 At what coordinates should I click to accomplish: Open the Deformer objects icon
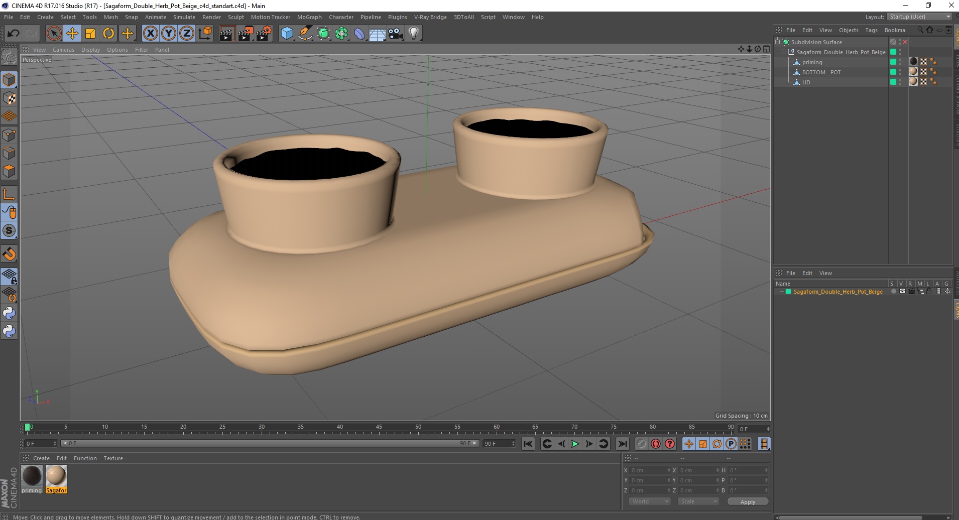click(x=359, y=34)
